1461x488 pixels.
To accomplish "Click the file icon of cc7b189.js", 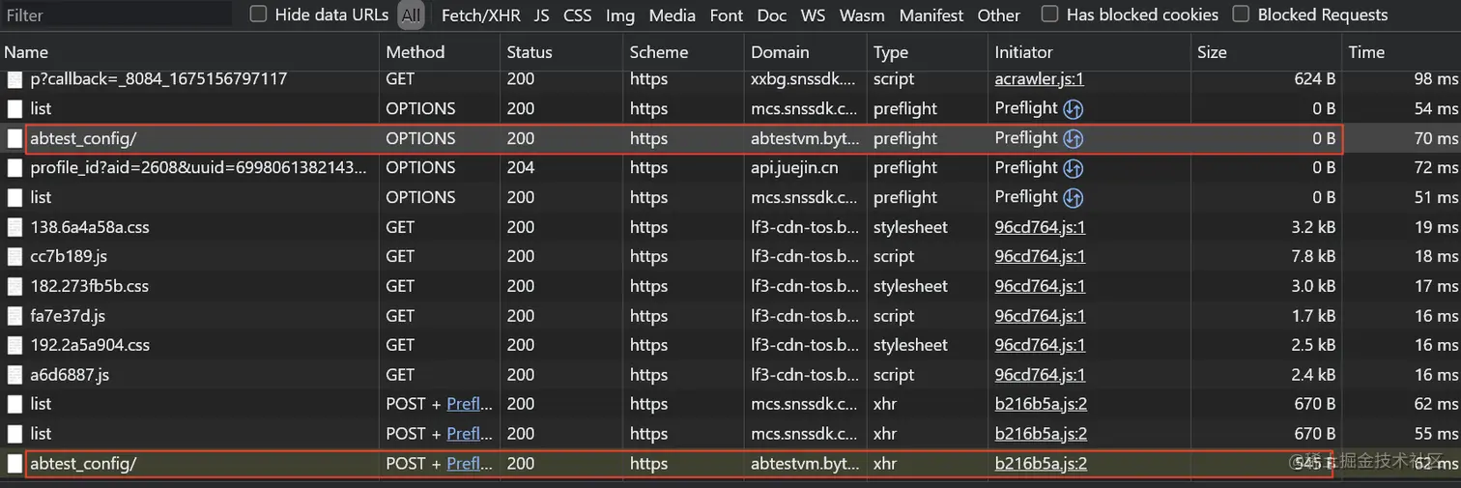I will pyautogui.click(x=14, y=257).
